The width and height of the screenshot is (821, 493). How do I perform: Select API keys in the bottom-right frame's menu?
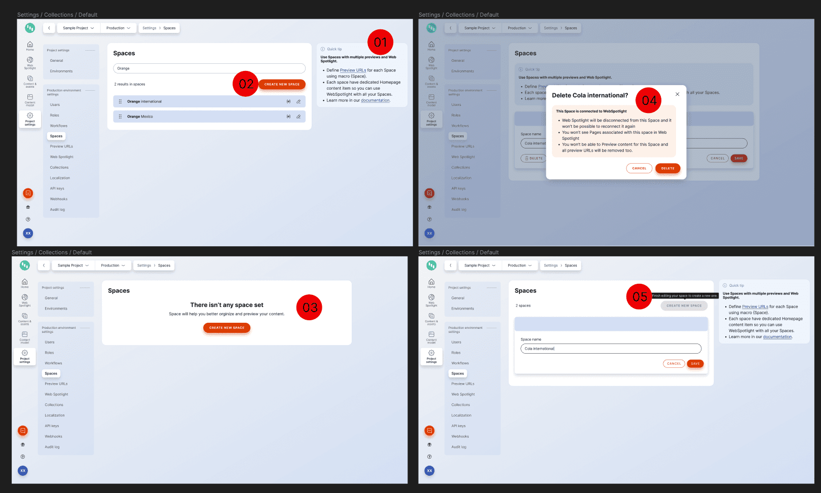point(458,426)
